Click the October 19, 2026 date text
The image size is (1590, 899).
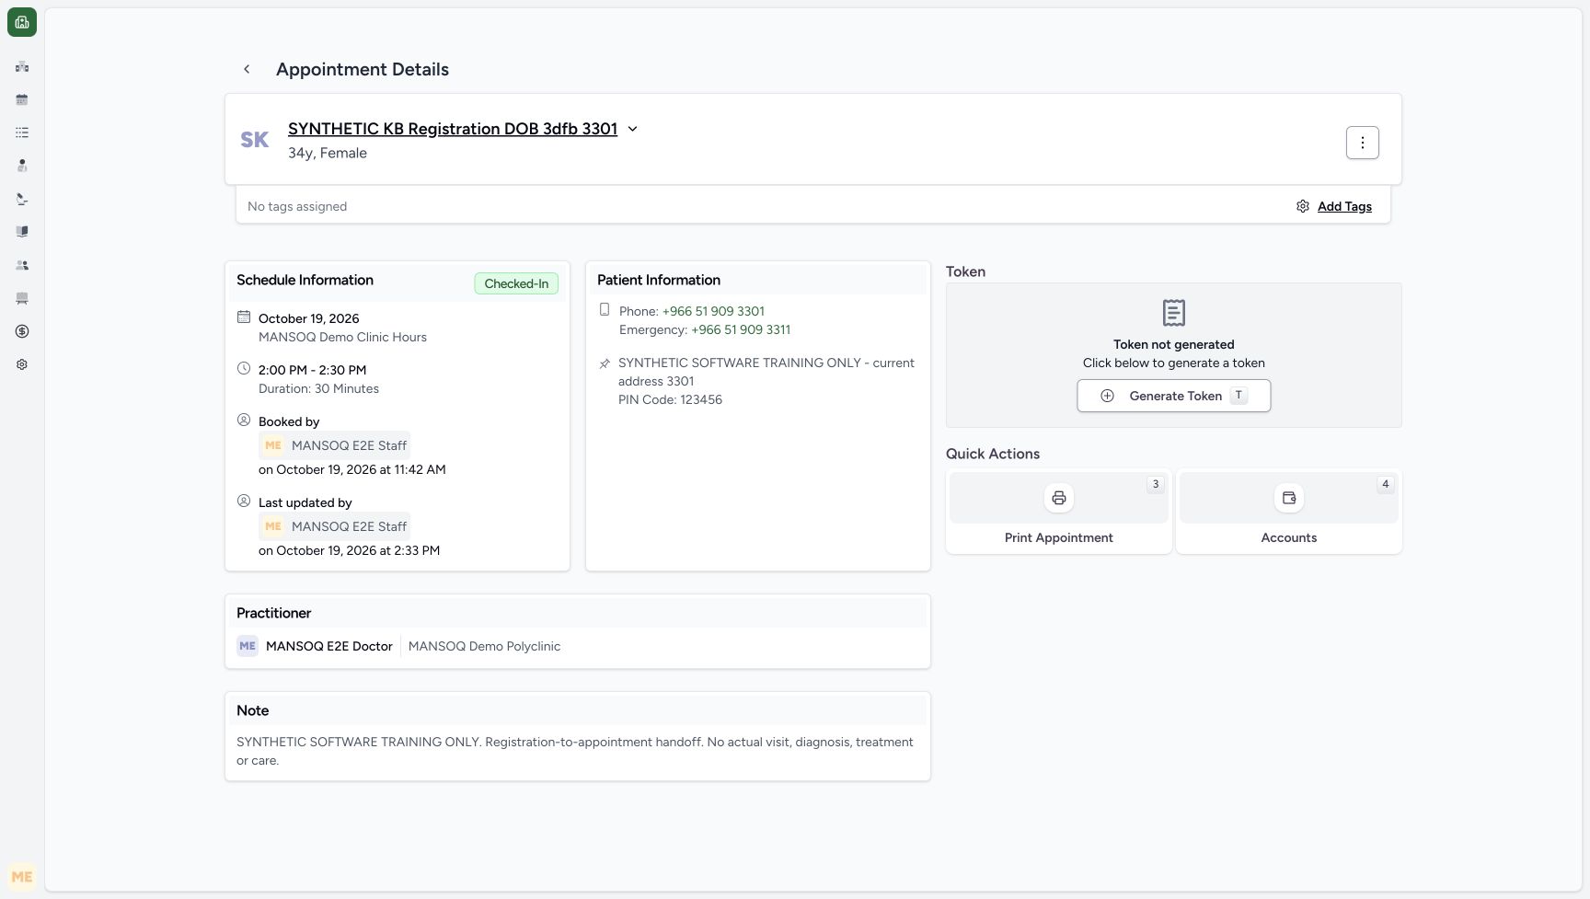[309, 318]
